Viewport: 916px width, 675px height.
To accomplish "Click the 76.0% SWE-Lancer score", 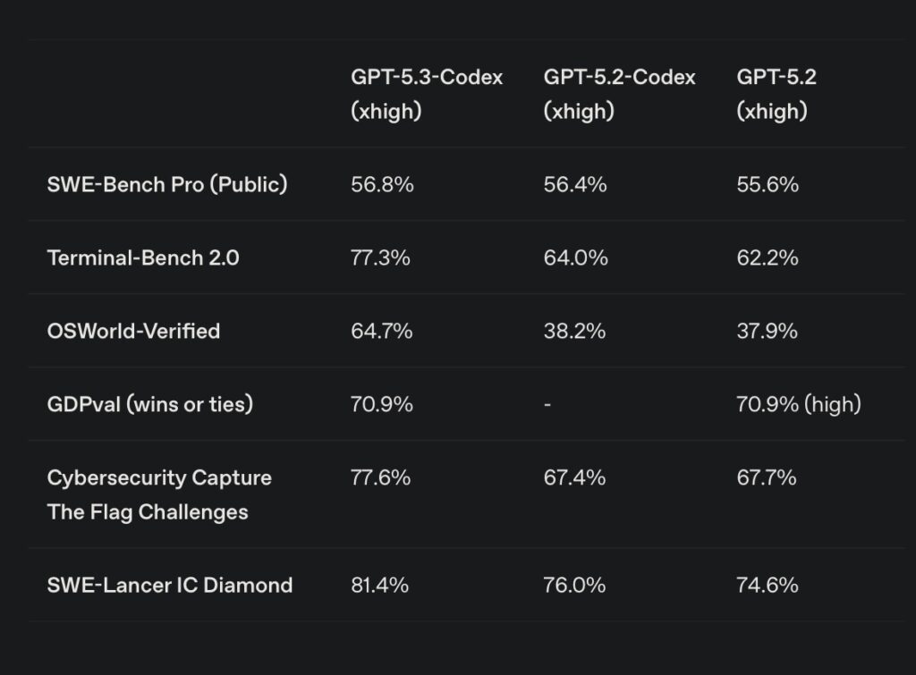I will (575, 586).
